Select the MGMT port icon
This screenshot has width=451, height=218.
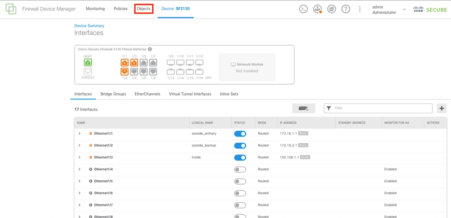(88, 63)
